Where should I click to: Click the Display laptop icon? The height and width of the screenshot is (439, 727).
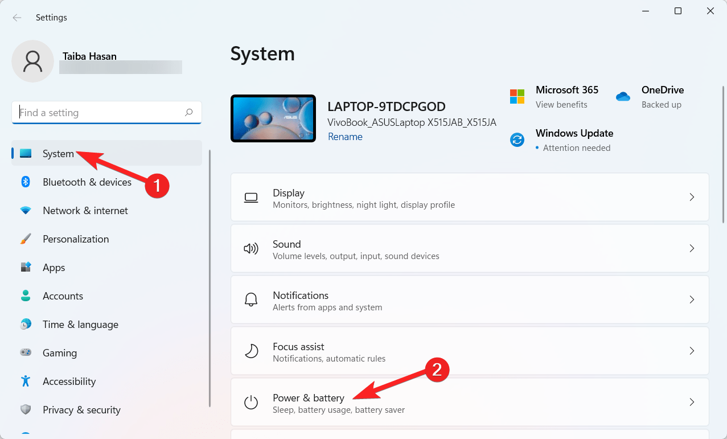pyautogui.click(x=251, y=198)
